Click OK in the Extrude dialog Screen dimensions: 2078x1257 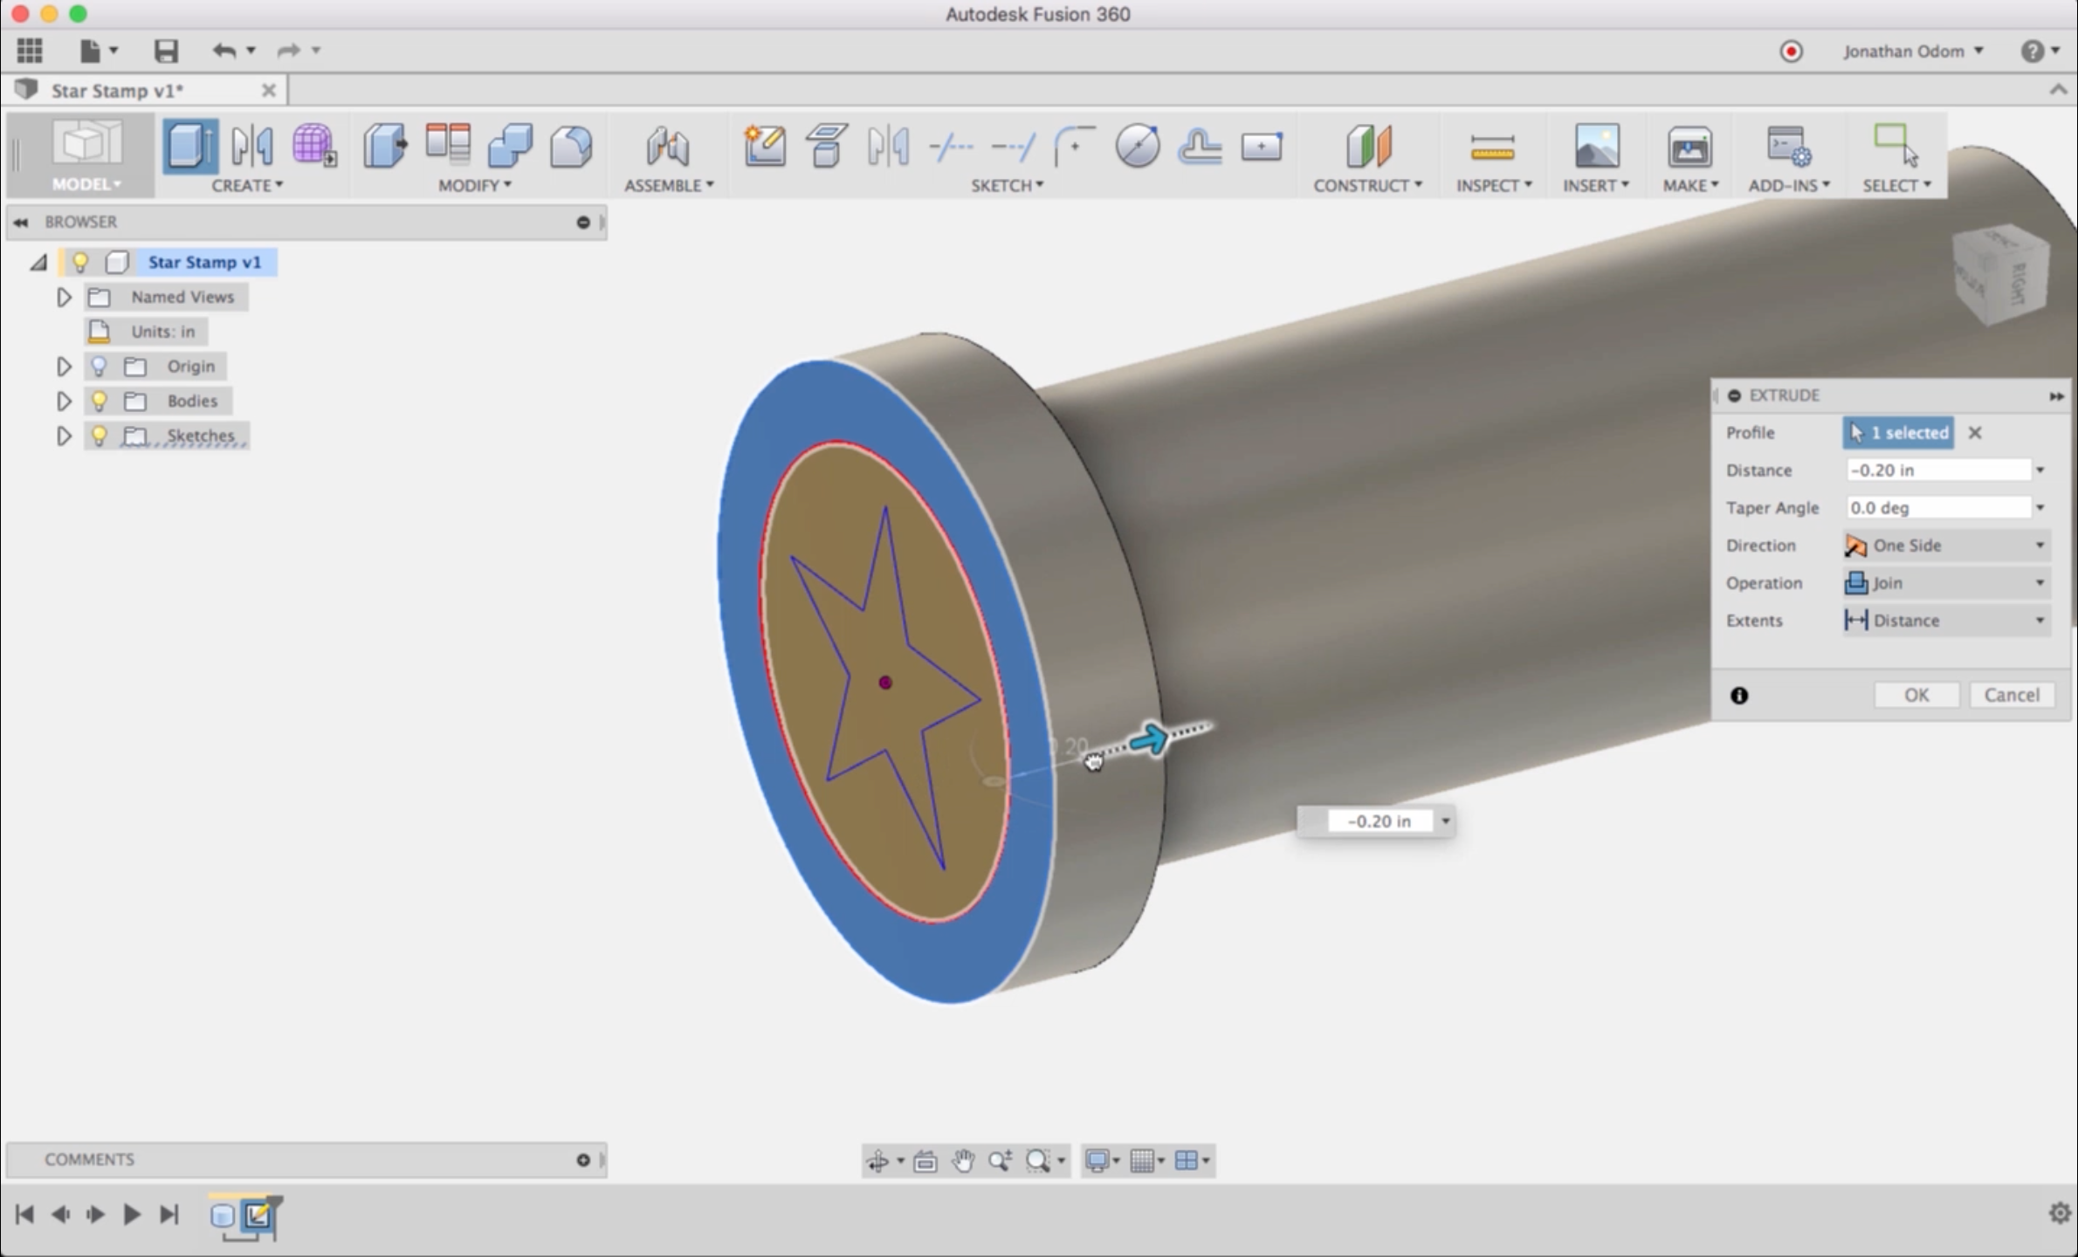pyautogui.click(x=1916, y=695)
